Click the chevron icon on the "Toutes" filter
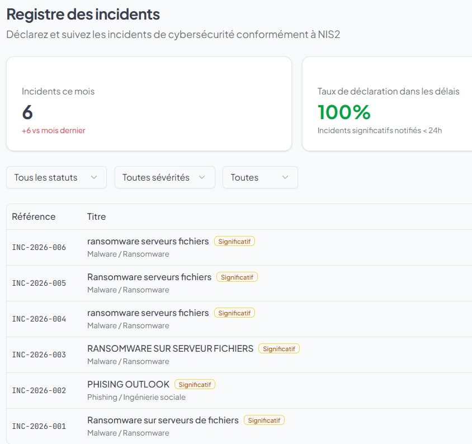472x444 pixels. click(x=285, y=177)
